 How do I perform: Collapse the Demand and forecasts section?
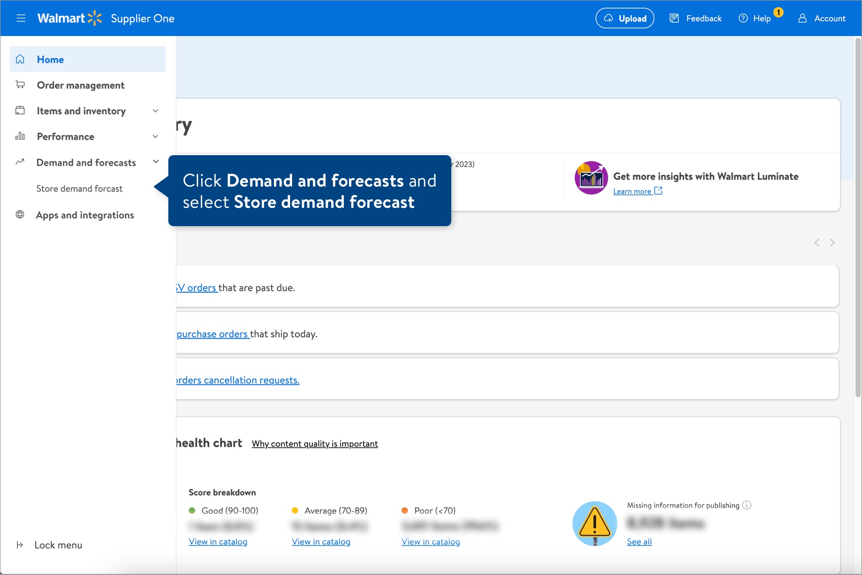coord(155,161)
